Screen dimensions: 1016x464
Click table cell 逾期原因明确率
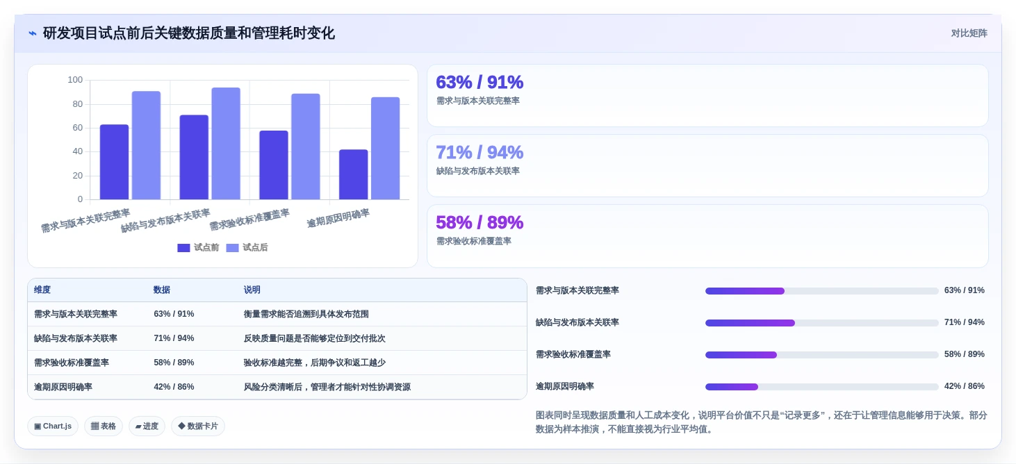click(63, 387)
